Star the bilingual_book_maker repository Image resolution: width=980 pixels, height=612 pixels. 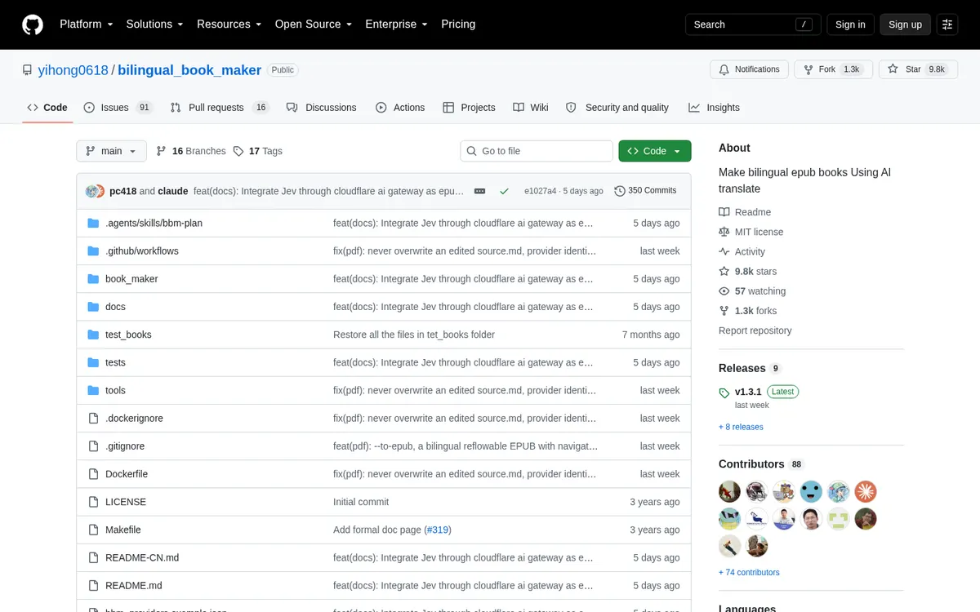[x=916, y=69]
